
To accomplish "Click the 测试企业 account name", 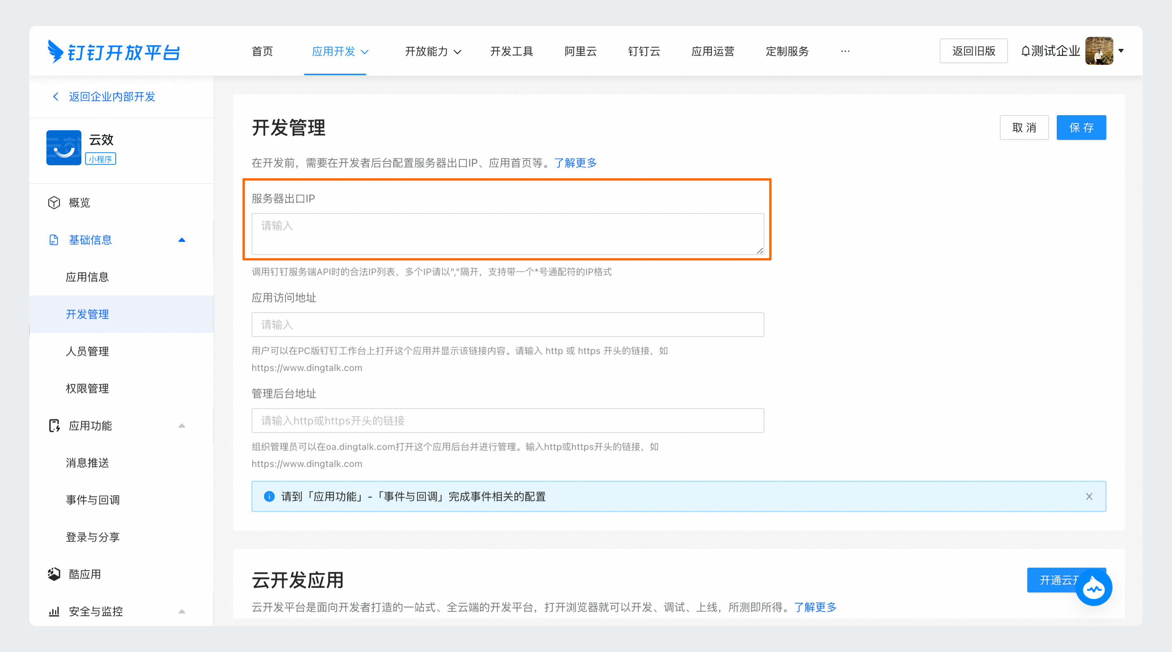I will 1055,51.
